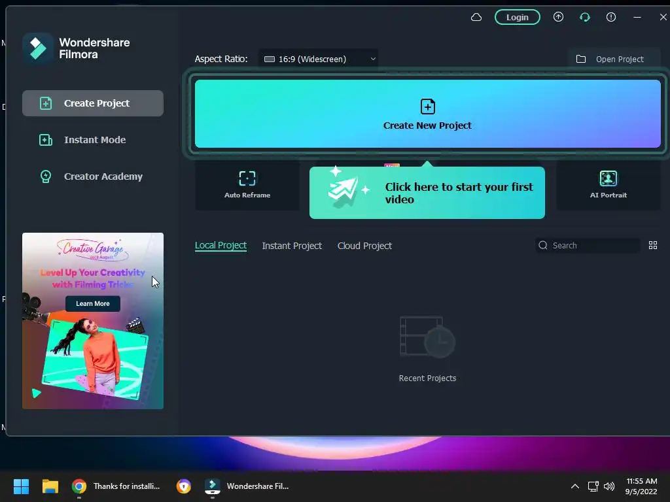Click the Create New Project banner
The image size is (670, 502).
pyautogui.click(x=428, y=114)
